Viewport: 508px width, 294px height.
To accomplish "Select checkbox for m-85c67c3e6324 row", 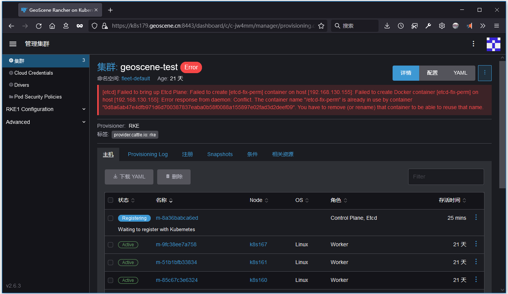I will pyautogui.click(x=110, y=280).
